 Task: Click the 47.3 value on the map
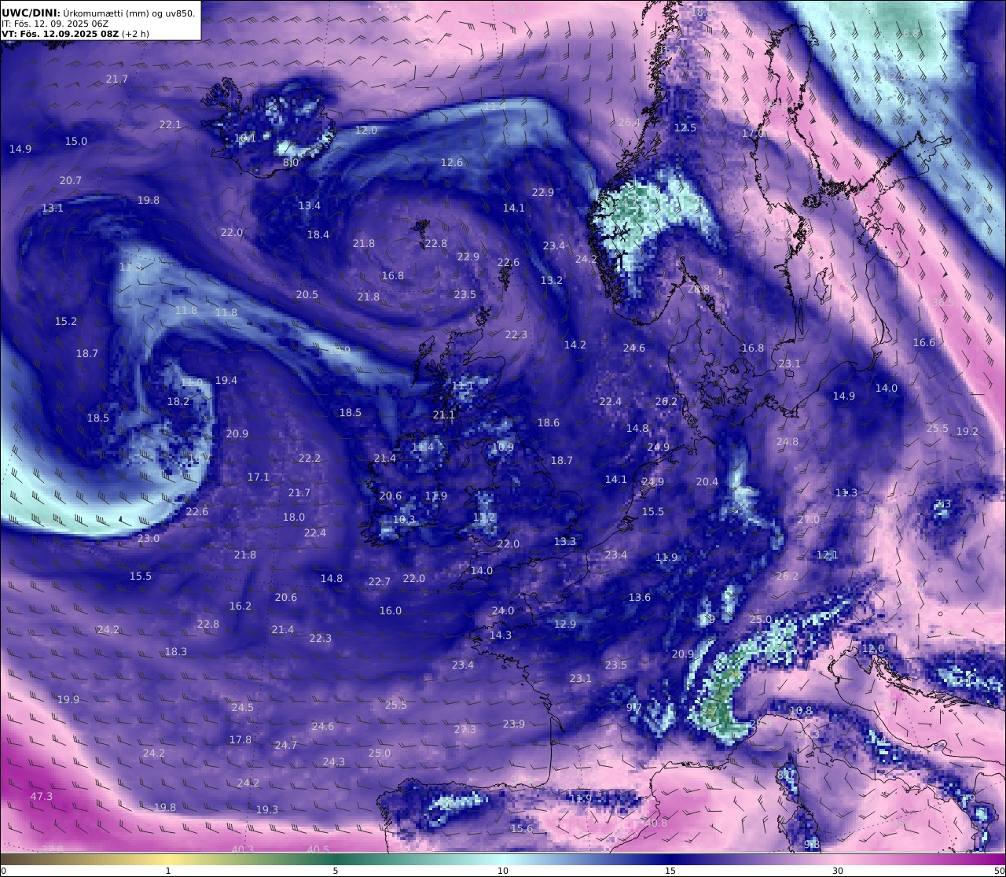(x=42, y=797)
